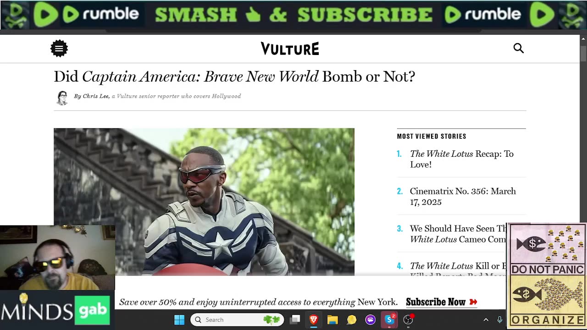Open the Captain America article image
587x330 pixels.
204,202
